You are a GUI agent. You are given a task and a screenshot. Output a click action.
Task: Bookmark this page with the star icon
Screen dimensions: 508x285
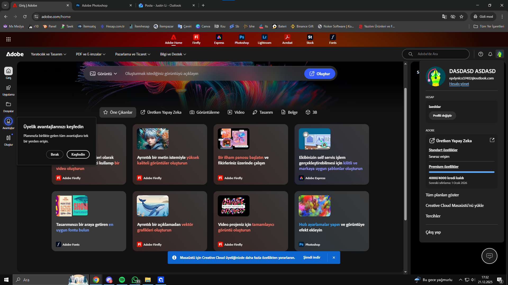pyautogui.click(x=461, y=17)
